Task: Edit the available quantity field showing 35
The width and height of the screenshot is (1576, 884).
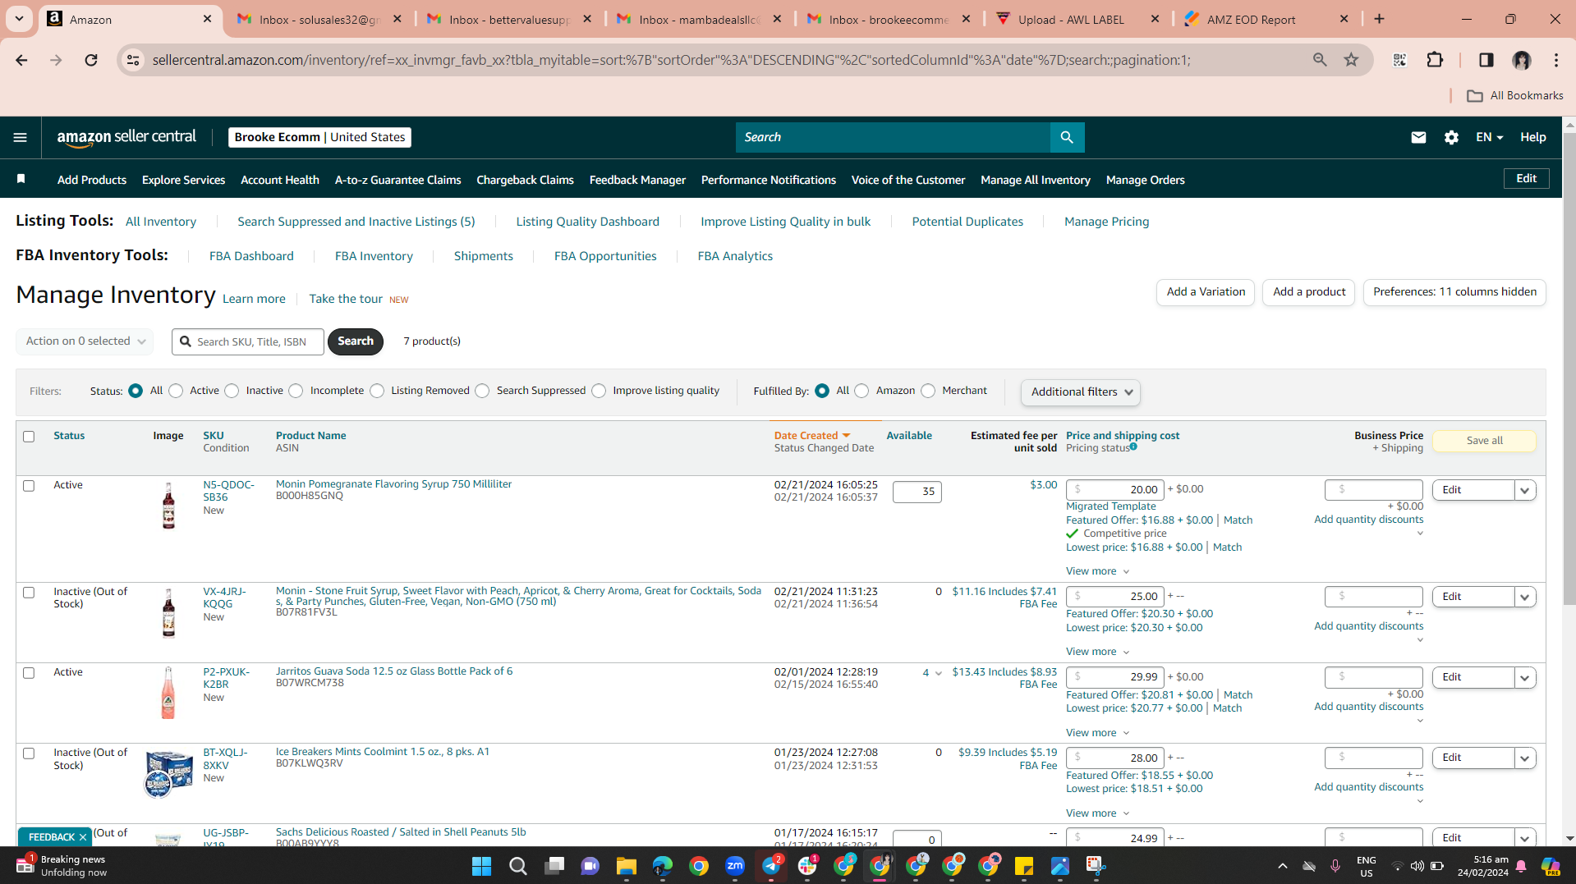Action: [x=917, y=492]
